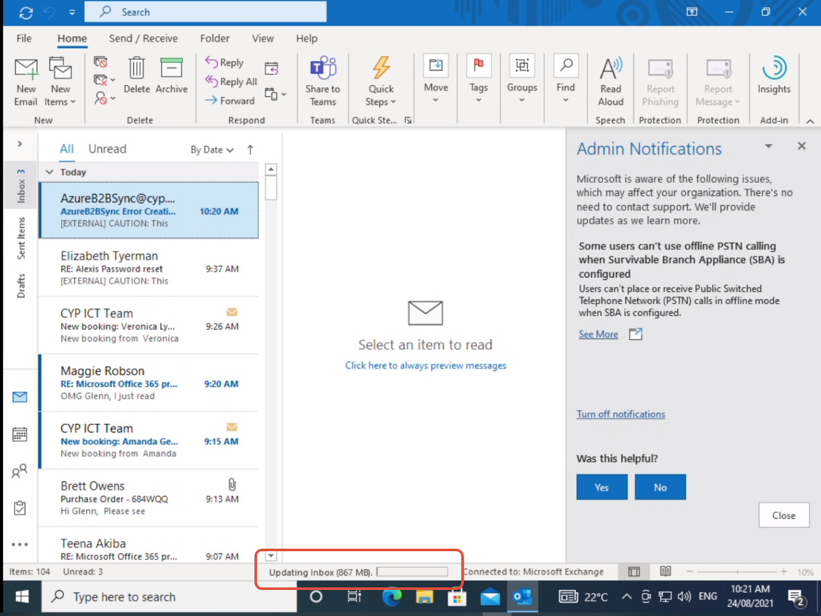821x616 pixels.
Task: Switch to Normal view in status bar
Action: tap(634, 572)
